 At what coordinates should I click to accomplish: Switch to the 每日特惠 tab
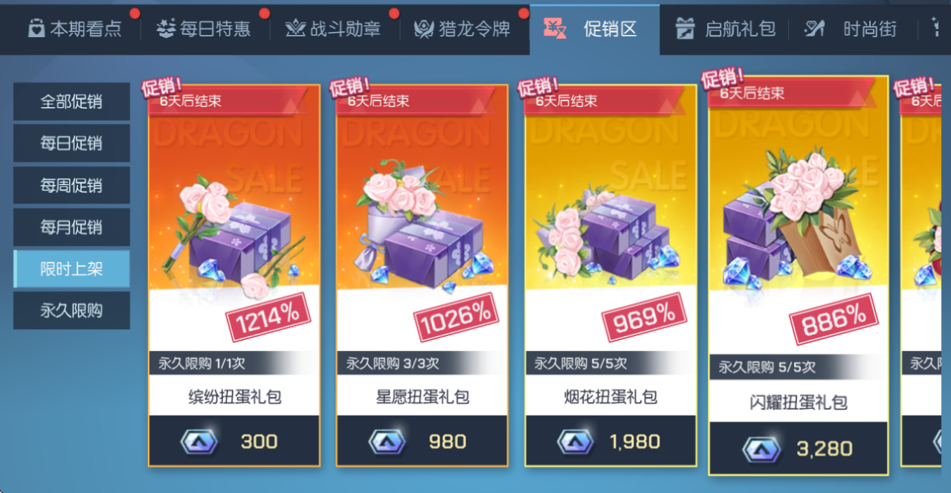[x=204, y=29]
